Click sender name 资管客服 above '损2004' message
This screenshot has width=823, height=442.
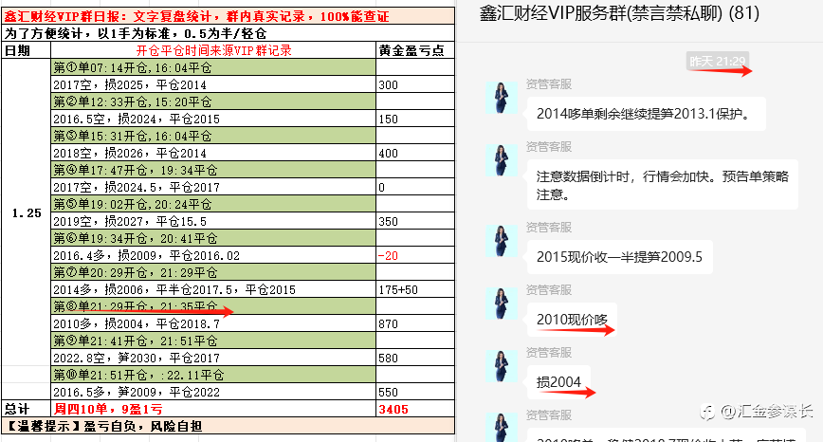click(548, 352)
